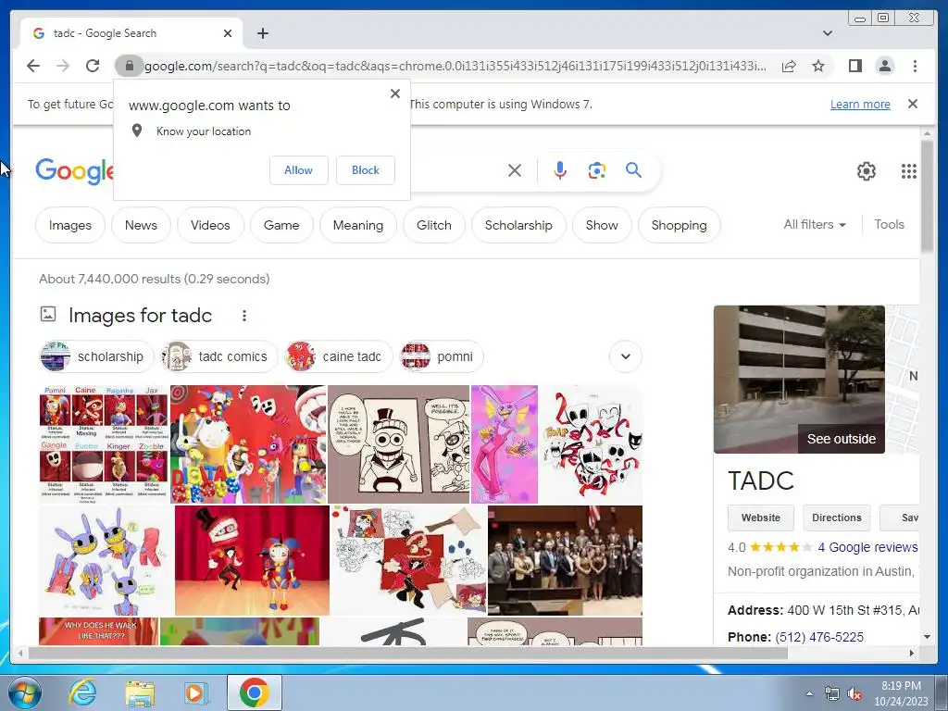Click the site lock icon in address bar
The image size is (948, 711).
(129, 66)
